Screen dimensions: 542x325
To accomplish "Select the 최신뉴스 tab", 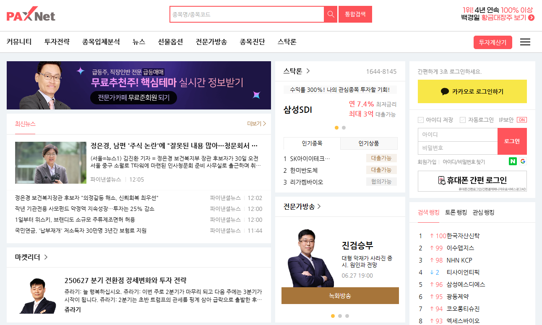I will (25, 124).
